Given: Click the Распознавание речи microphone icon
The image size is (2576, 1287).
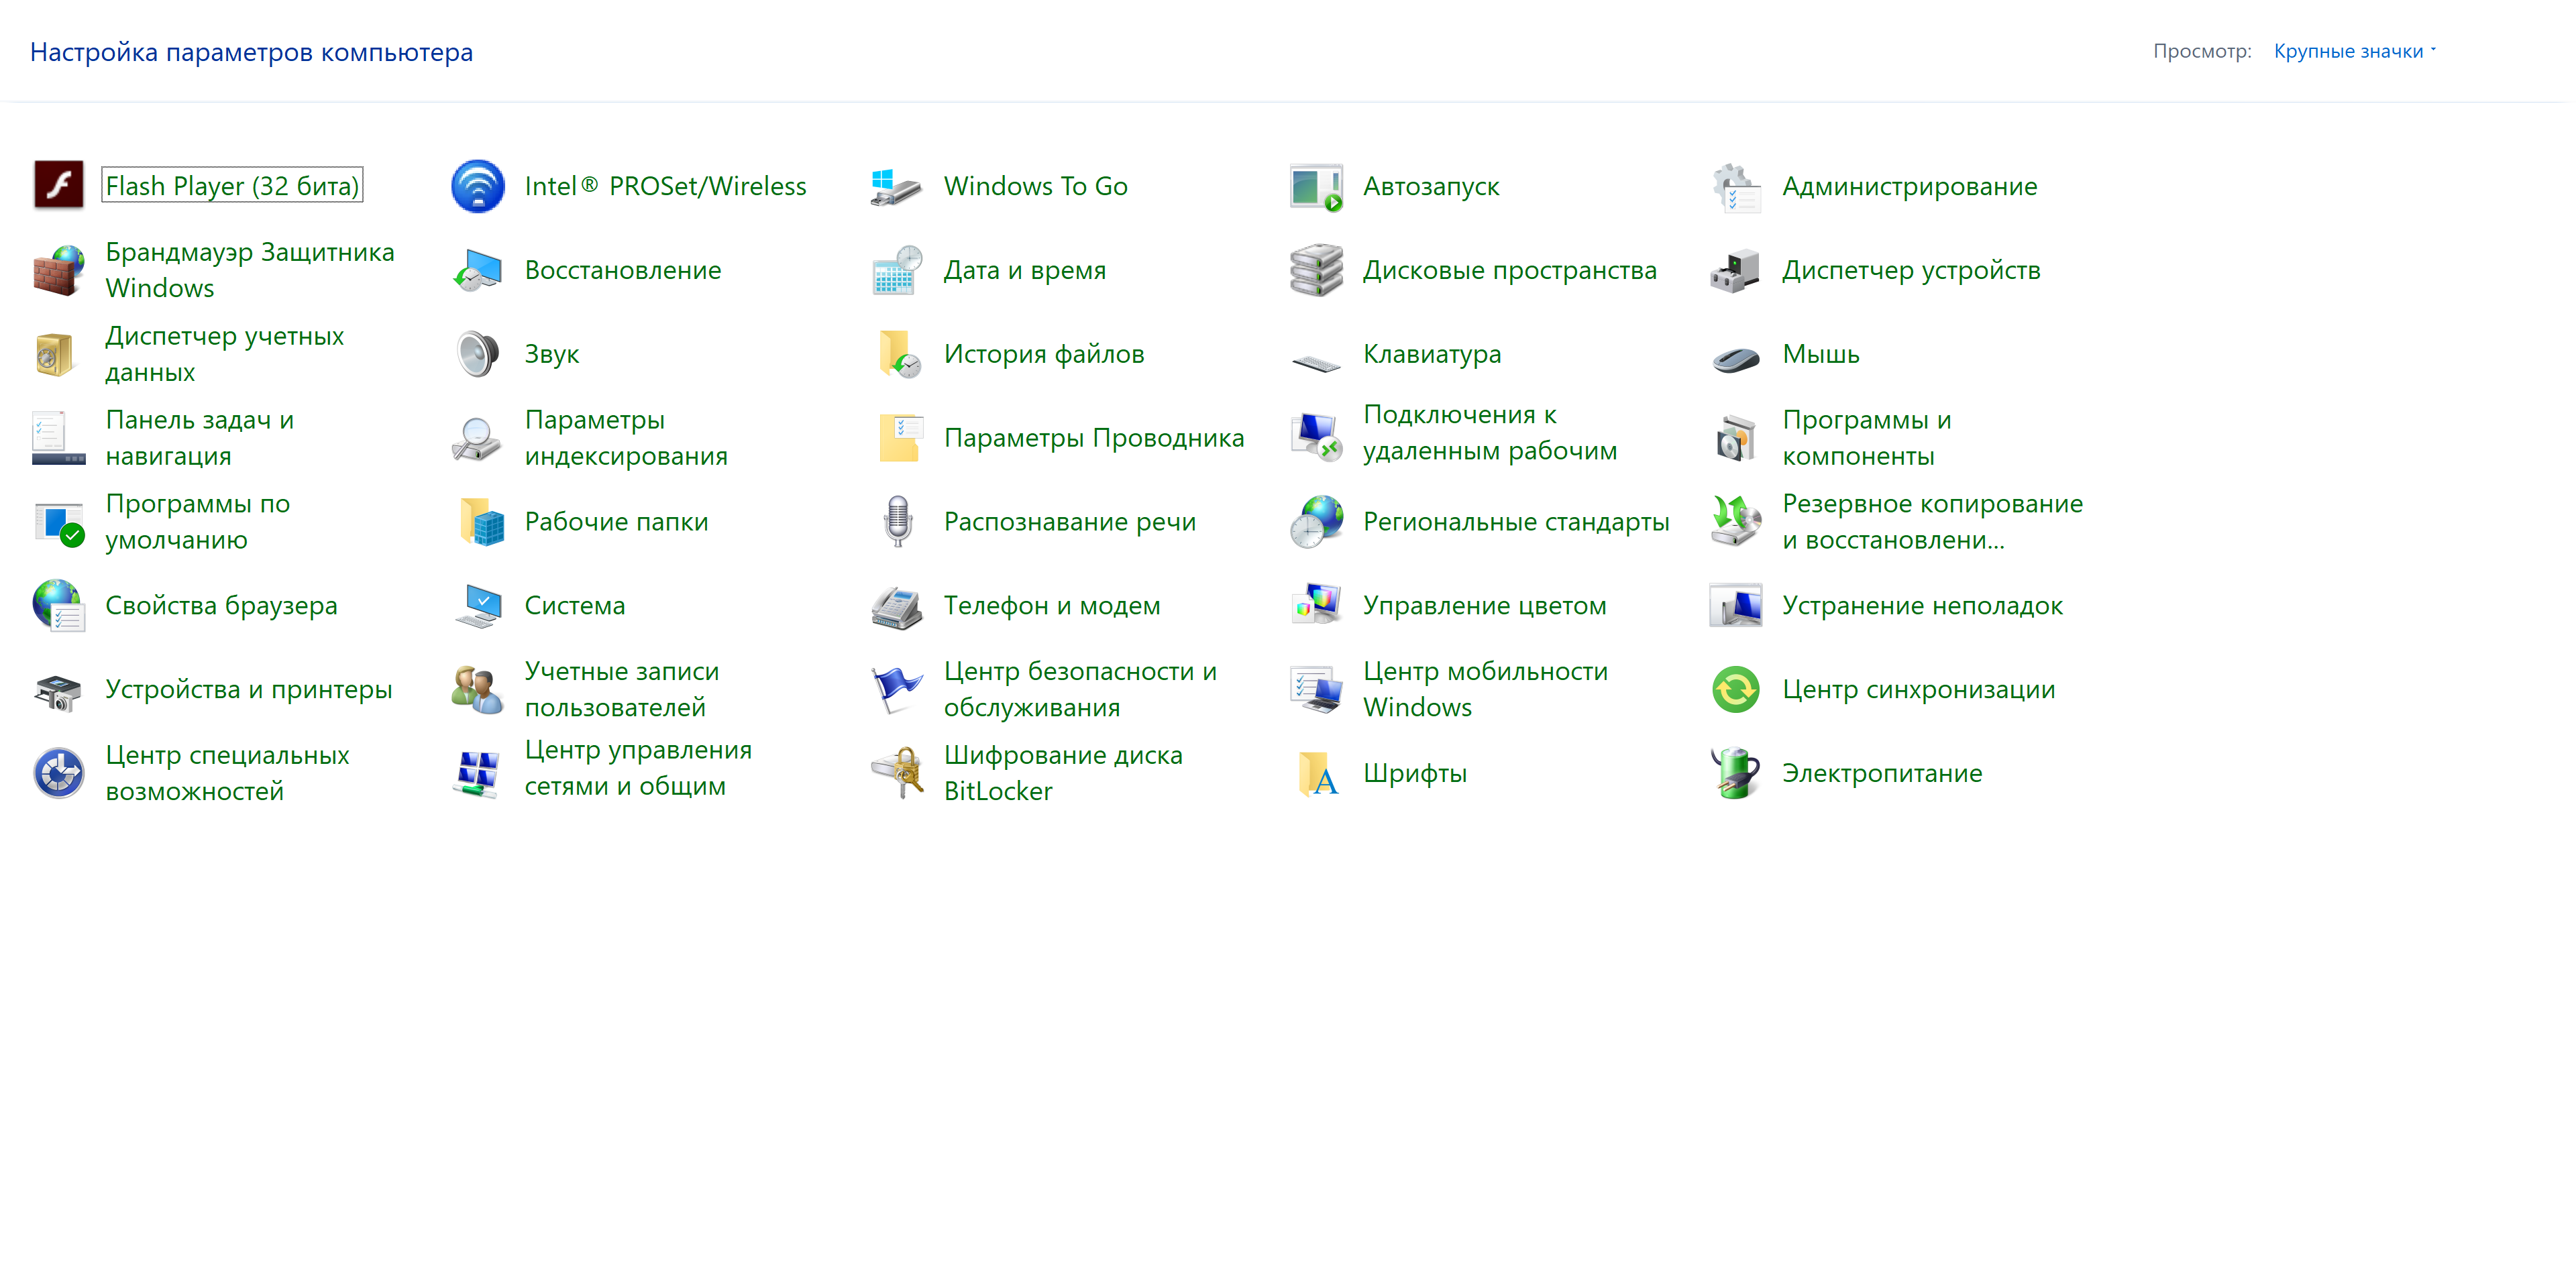Looking at the screenshot, I should pyautogui.click(x=898, y=522).
